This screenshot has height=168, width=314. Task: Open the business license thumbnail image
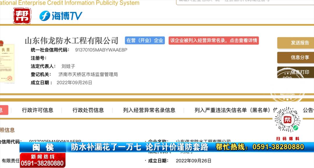(7, 62)
